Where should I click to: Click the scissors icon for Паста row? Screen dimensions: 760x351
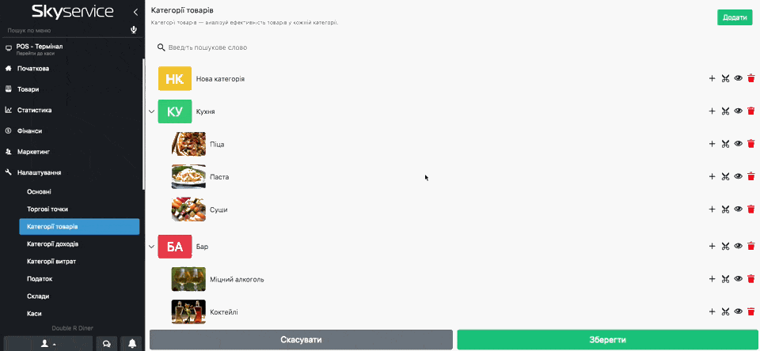pyautogui.click(x=725, y=176)
